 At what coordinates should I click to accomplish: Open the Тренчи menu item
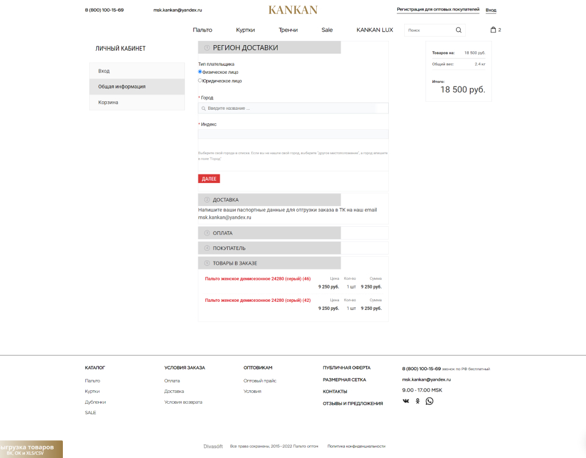[288, 30]
